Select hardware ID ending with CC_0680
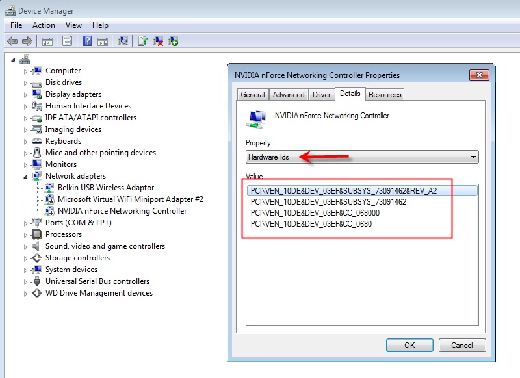 click(311, 224)
